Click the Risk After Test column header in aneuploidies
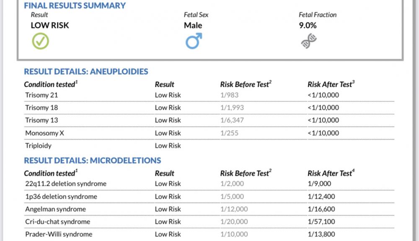This screenshot has width=419, height=241. 331,84
